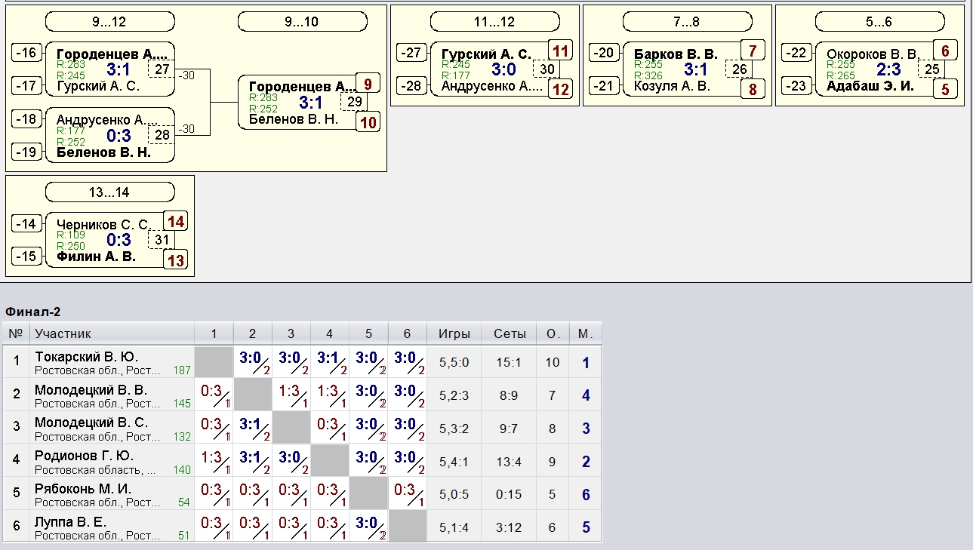The width and height of the screenshot is (973, 550).
Task: Click Родионов's 1:3 score cell
Action: coord(214,461)
